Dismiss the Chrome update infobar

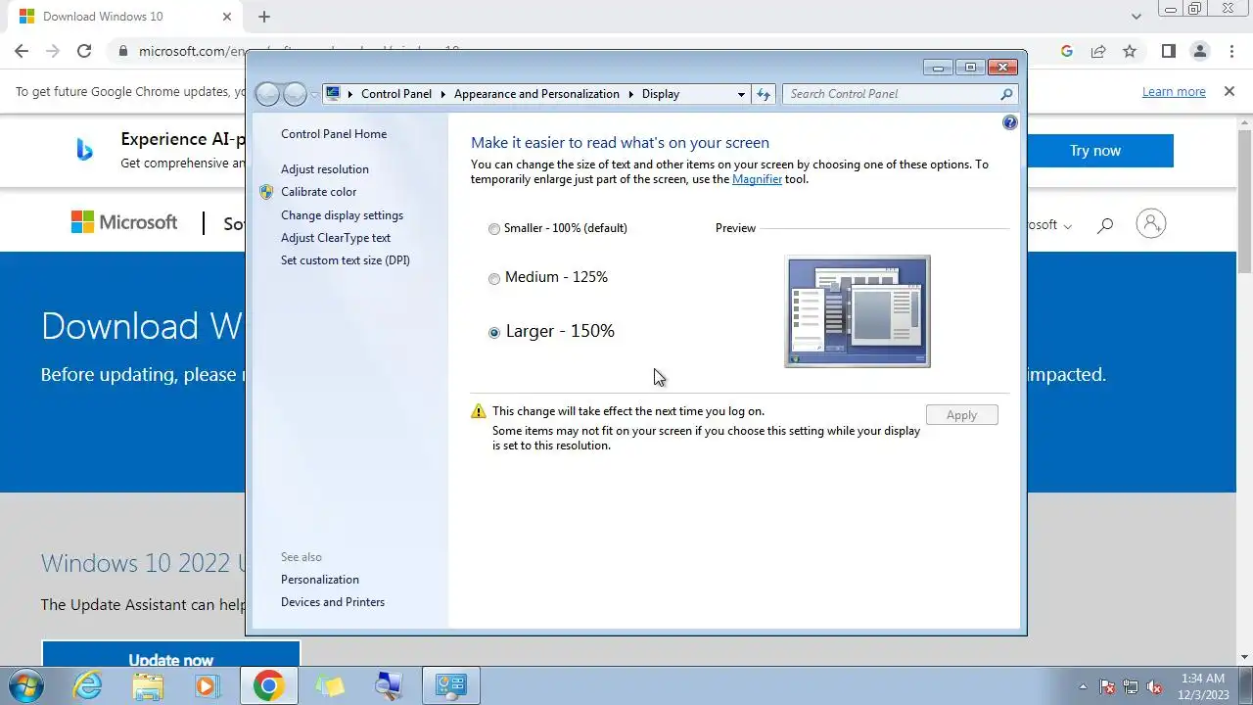point(1230,91)
